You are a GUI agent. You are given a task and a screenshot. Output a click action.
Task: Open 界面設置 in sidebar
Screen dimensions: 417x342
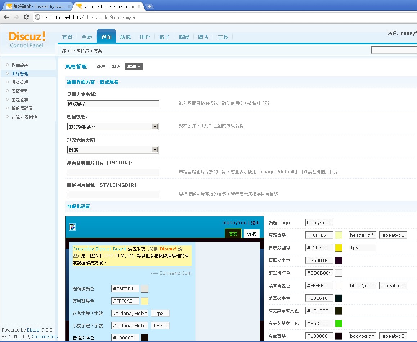(20, 65)
